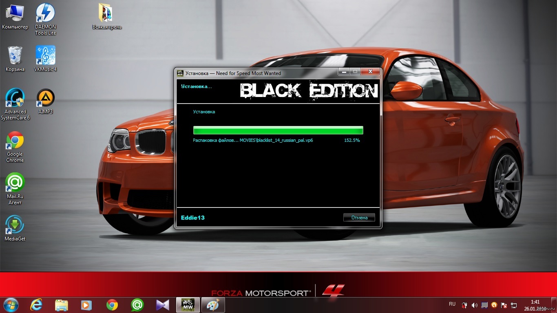Click the Eddie13 label in installer

click(193, 218)
